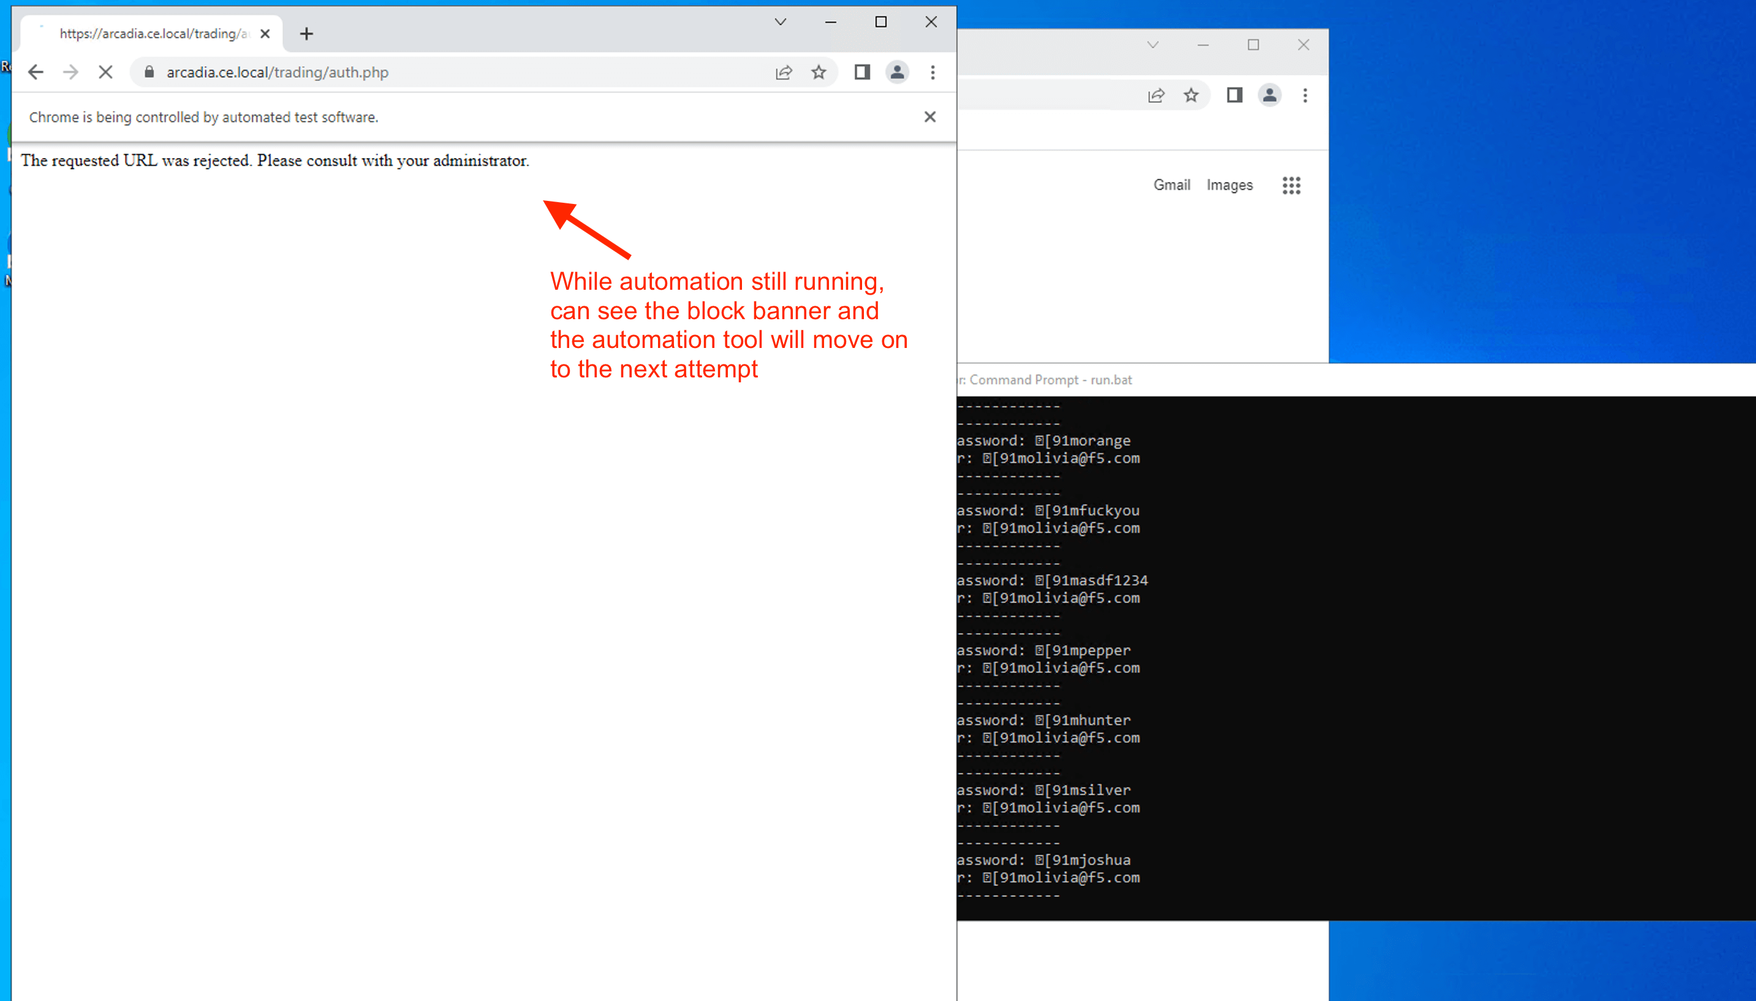Click share icon in the arcadia address bar

pyautogui.click(x=784, y=72)
